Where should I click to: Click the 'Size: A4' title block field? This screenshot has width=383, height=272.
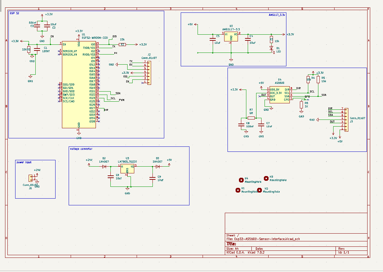[232, 249]
